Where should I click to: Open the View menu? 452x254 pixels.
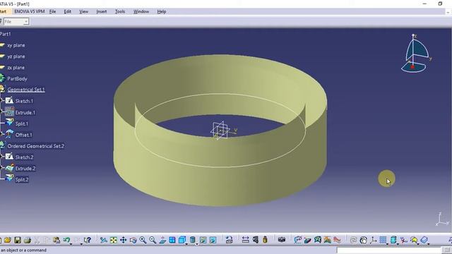pos(83,11)
